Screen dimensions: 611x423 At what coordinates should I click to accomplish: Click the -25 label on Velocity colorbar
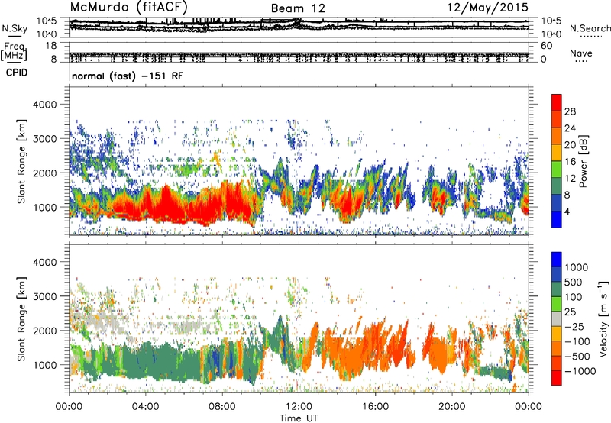tap(574, 326)
